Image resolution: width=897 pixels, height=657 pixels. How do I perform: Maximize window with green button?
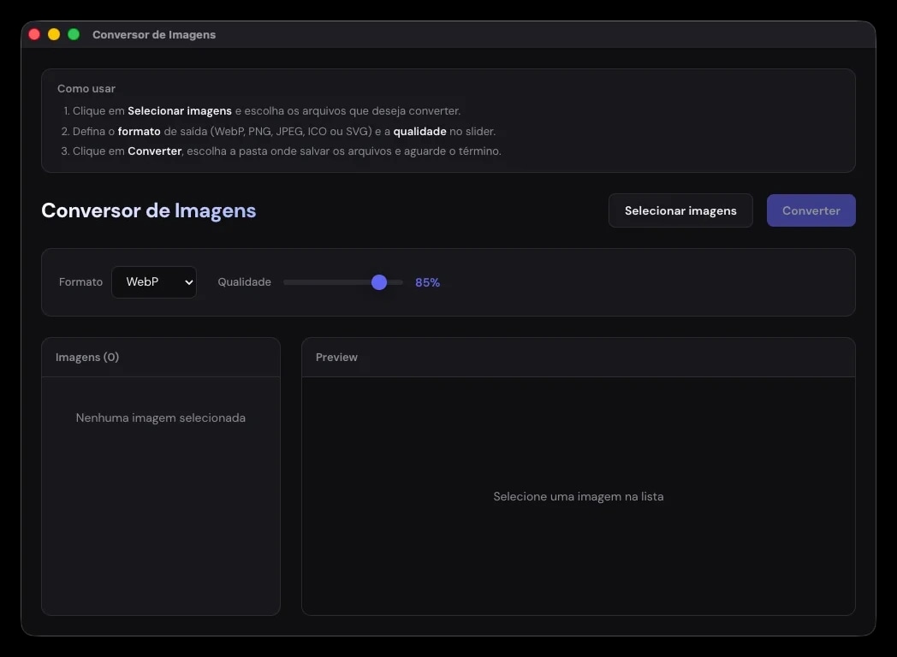pos(74,34)
